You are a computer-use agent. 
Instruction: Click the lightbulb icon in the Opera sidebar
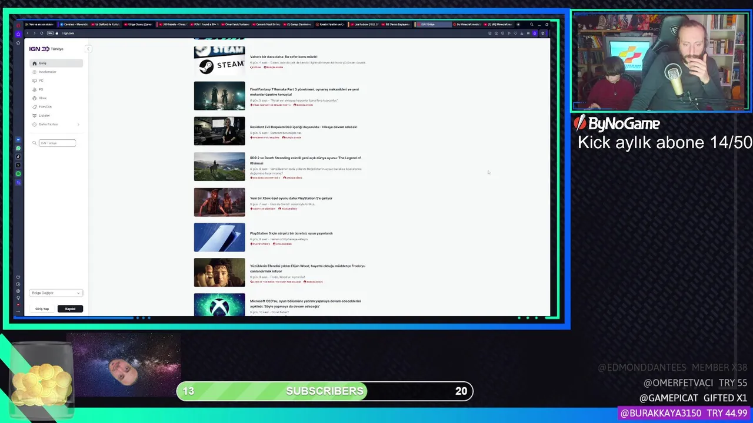(18, 298)
